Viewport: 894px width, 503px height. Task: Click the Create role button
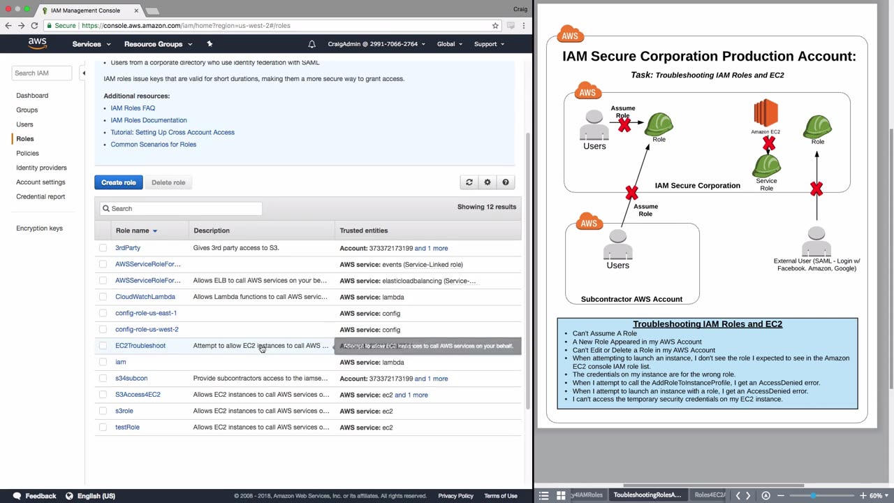pos(119,182)
